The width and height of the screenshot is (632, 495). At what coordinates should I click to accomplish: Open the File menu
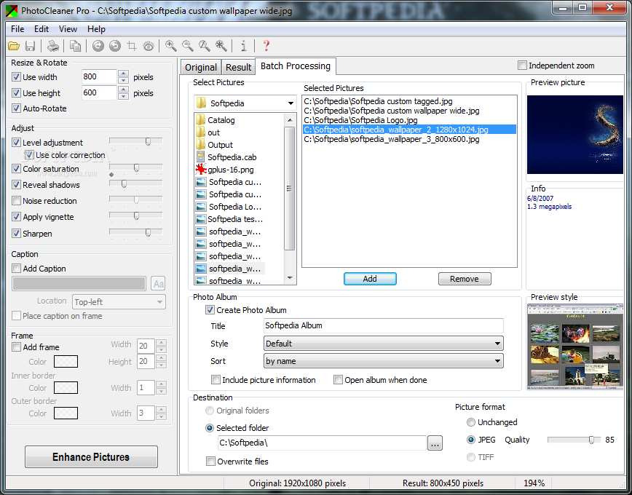17,29
